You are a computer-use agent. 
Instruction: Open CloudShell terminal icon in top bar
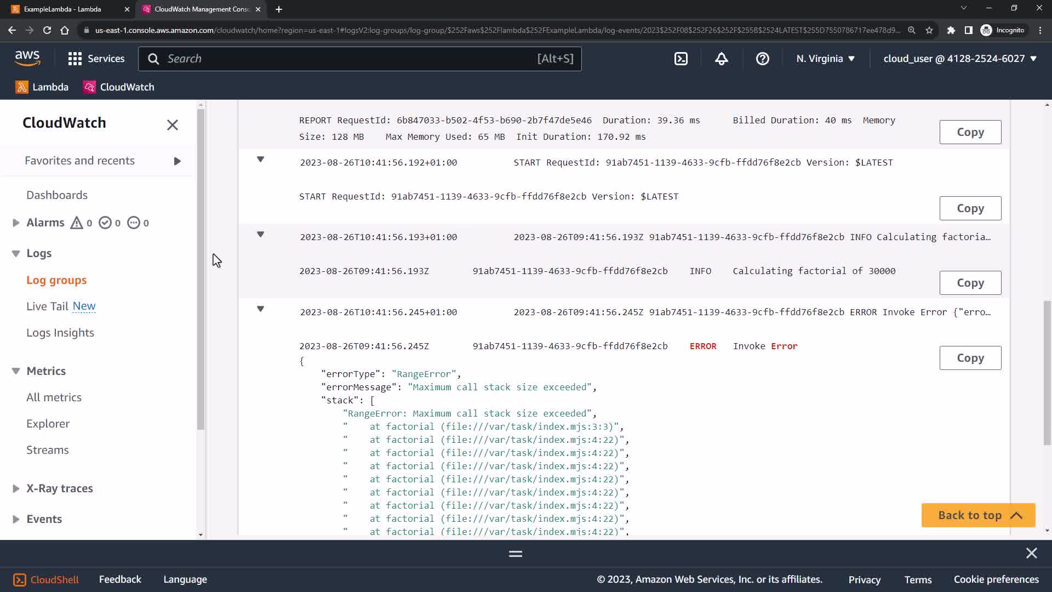(681, 59)
